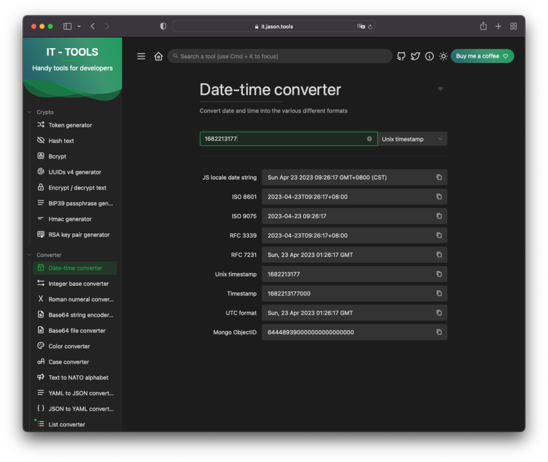The height and width of the screenshot is (462, 548).
Task: Focus the Search a tool field
Action: (x=279, y=56)
